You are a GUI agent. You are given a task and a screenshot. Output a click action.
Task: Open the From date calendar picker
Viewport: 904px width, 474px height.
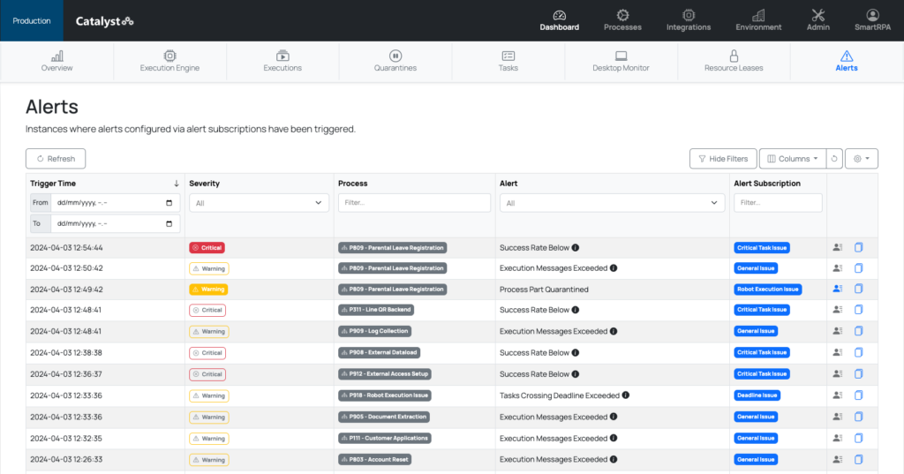coord(169,203)
